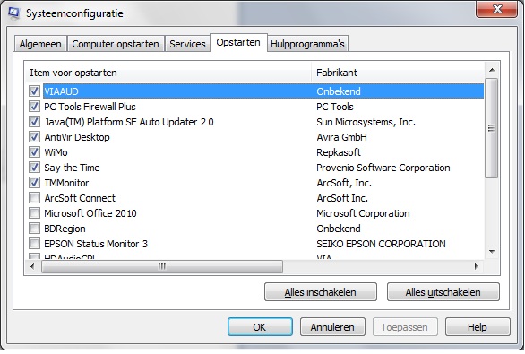Toggle the Say the Time checkbox
Viewport: 525px width, 354px height.
[x=34, y=168]
